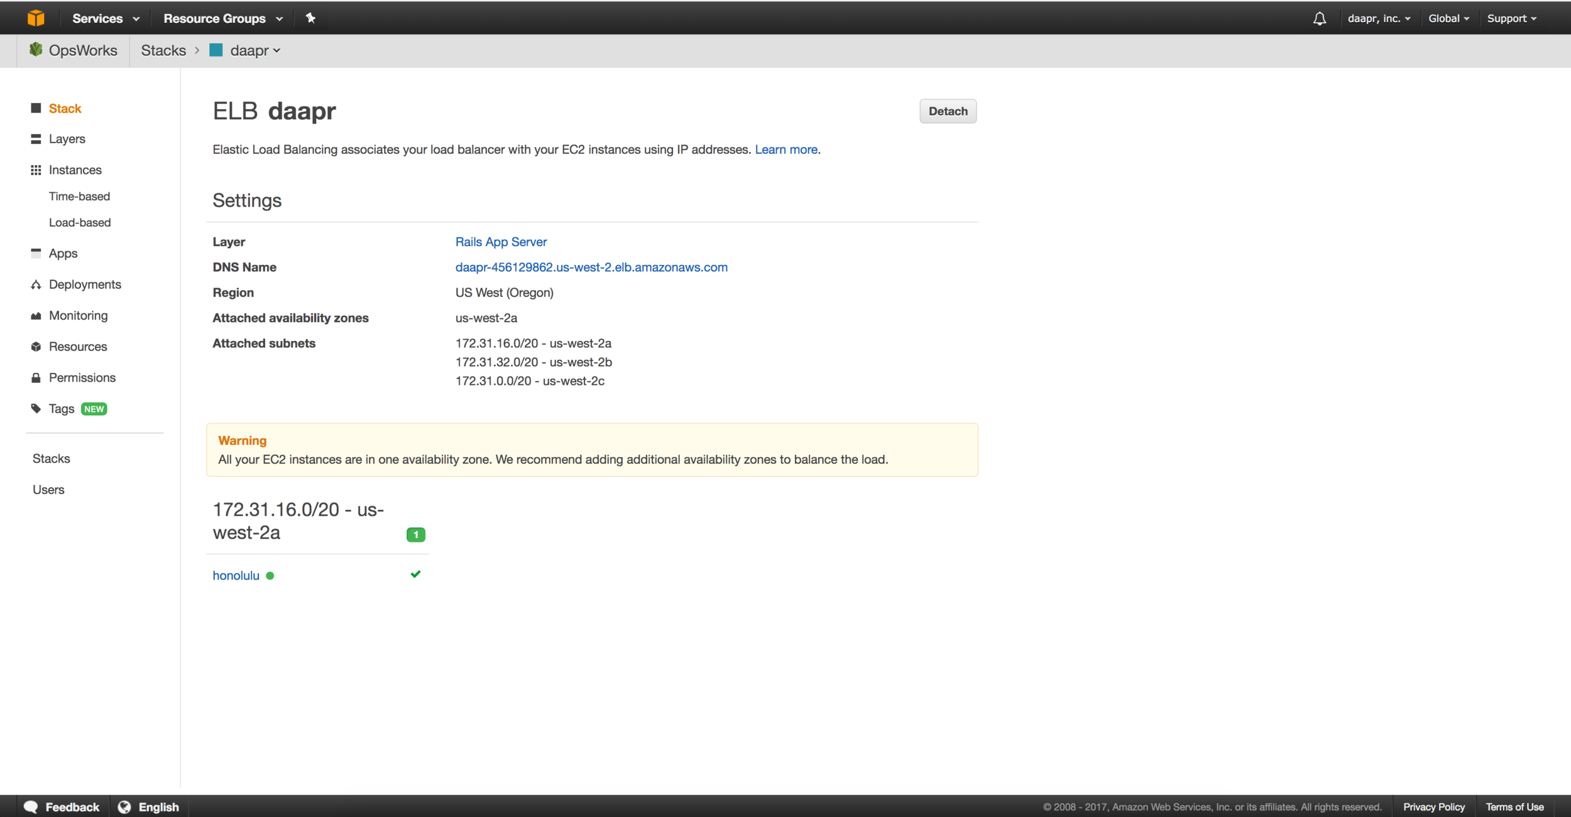Click the 172.31.32.0/20 - us-west-2b subnet text
The width and height of the screenshot is (1571, 817).
click(x=534, y=362)
